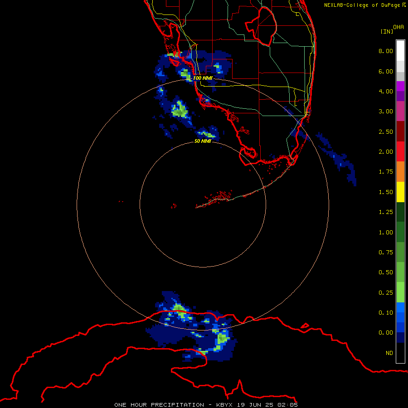Click the light green swatch near 0.25
This screenshot has height=408, width=408.
pyautogui.click(x=400, y=292)
